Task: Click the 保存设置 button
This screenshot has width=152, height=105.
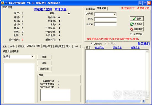Action: click(44, 69)
